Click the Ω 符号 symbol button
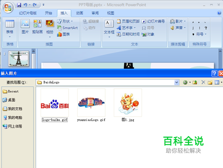Screen dimensions: 223x168 (148, 28)
